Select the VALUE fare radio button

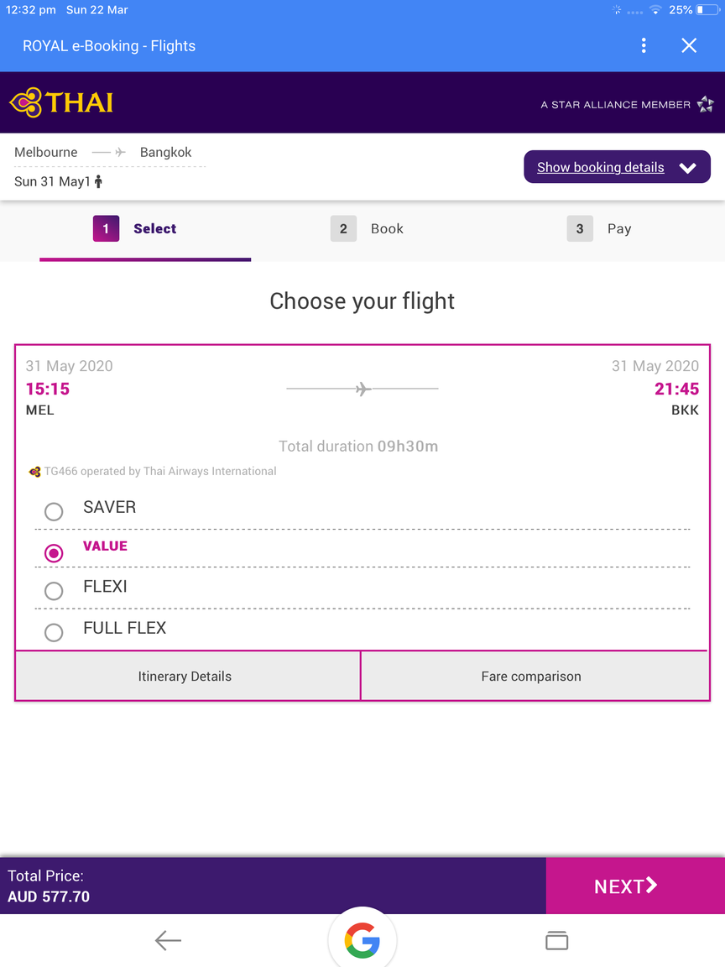[x=54, y=553]
